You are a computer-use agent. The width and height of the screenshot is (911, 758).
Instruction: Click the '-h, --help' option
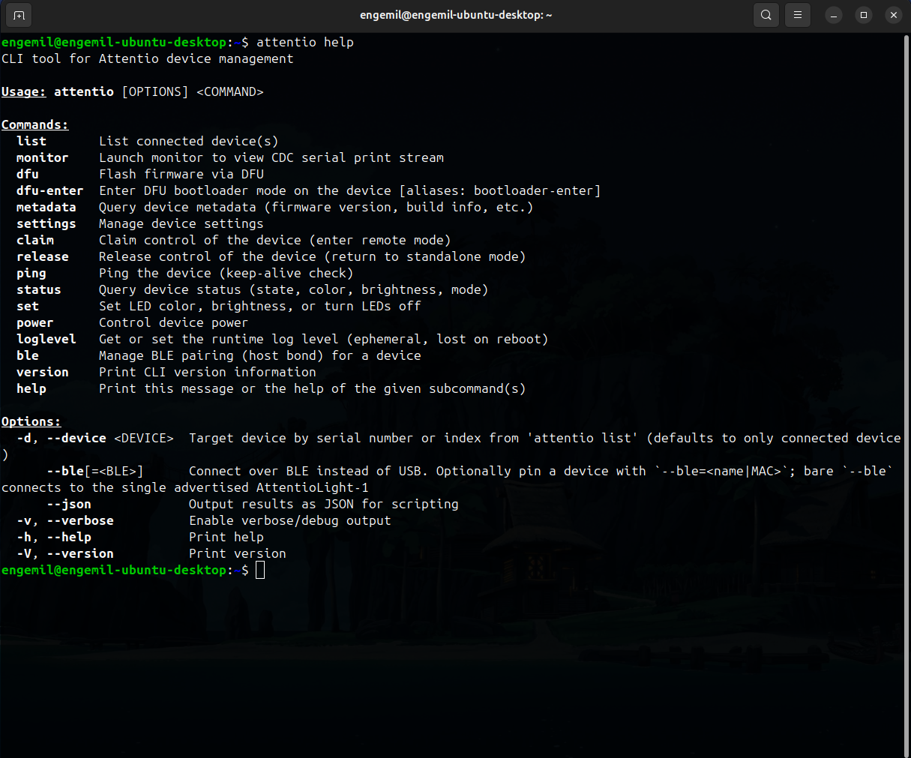tap(54, 538)
